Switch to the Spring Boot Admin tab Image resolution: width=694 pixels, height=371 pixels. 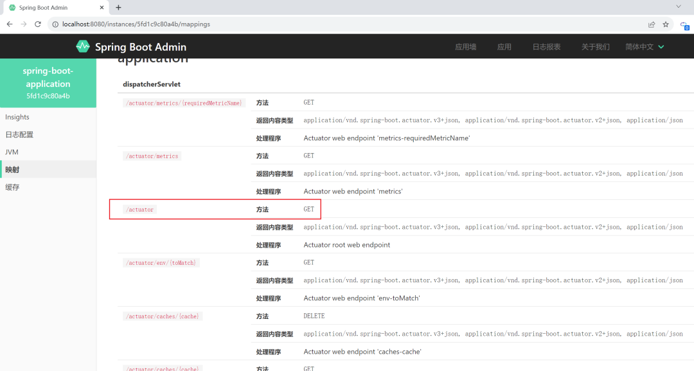55,8
